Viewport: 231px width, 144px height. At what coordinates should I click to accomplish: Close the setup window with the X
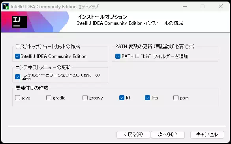click(x=221, y=6)
